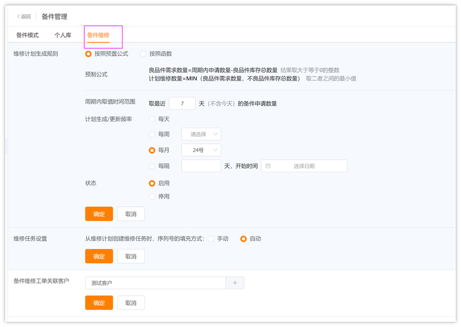Set status to 启用
The height and width of the screenshot is (327, 461).
[159, 183]
